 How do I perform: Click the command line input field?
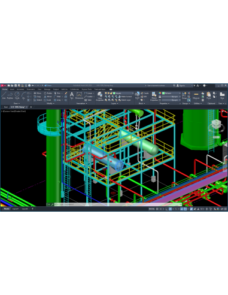pyautogui.click(x=118, y=204)
